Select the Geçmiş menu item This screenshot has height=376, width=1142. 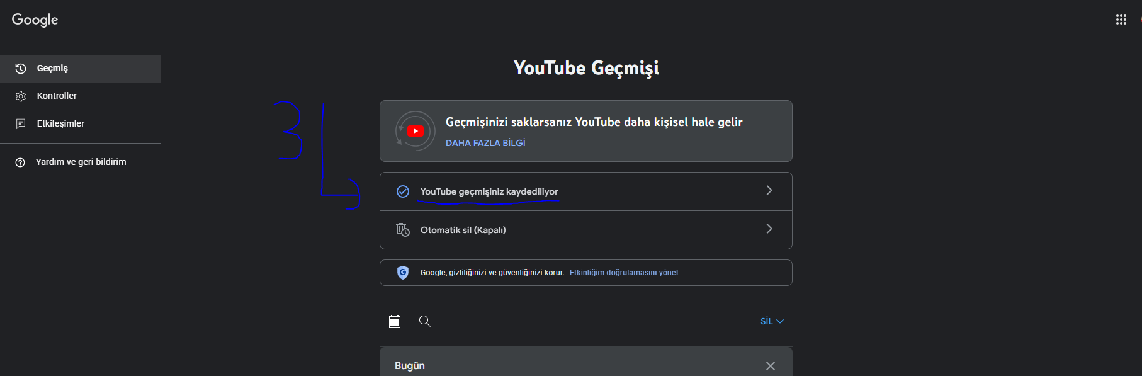[x=80, y=69]
